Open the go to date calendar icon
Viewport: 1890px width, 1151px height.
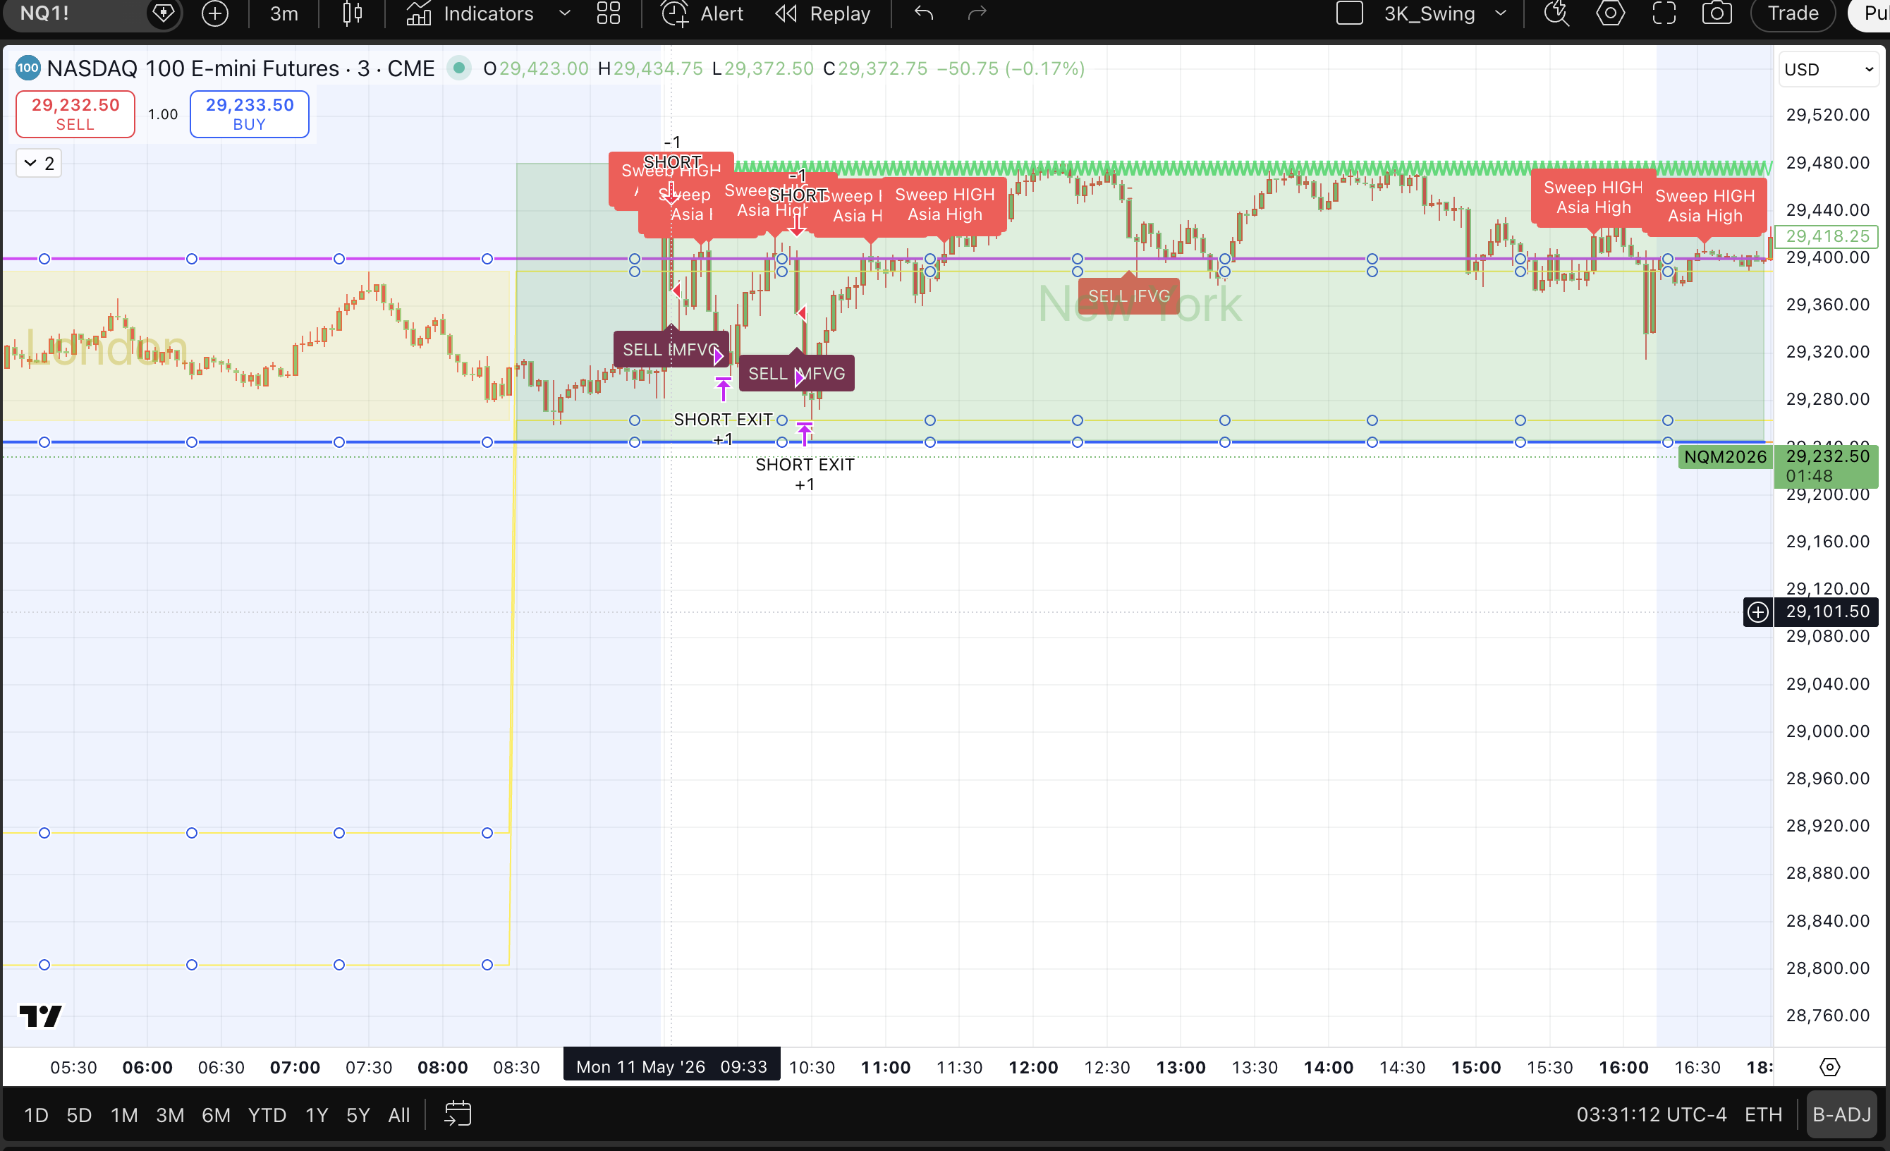tap(458, 1114)
